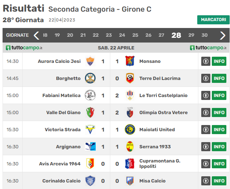Click the up-arrow icon for the Fabiani Matelica match
The width and height of the screenshot is (230, 189).
click(206, 95)
